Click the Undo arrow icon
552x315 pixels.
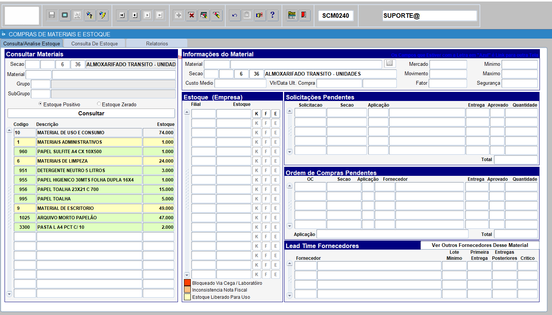point(235,15)
